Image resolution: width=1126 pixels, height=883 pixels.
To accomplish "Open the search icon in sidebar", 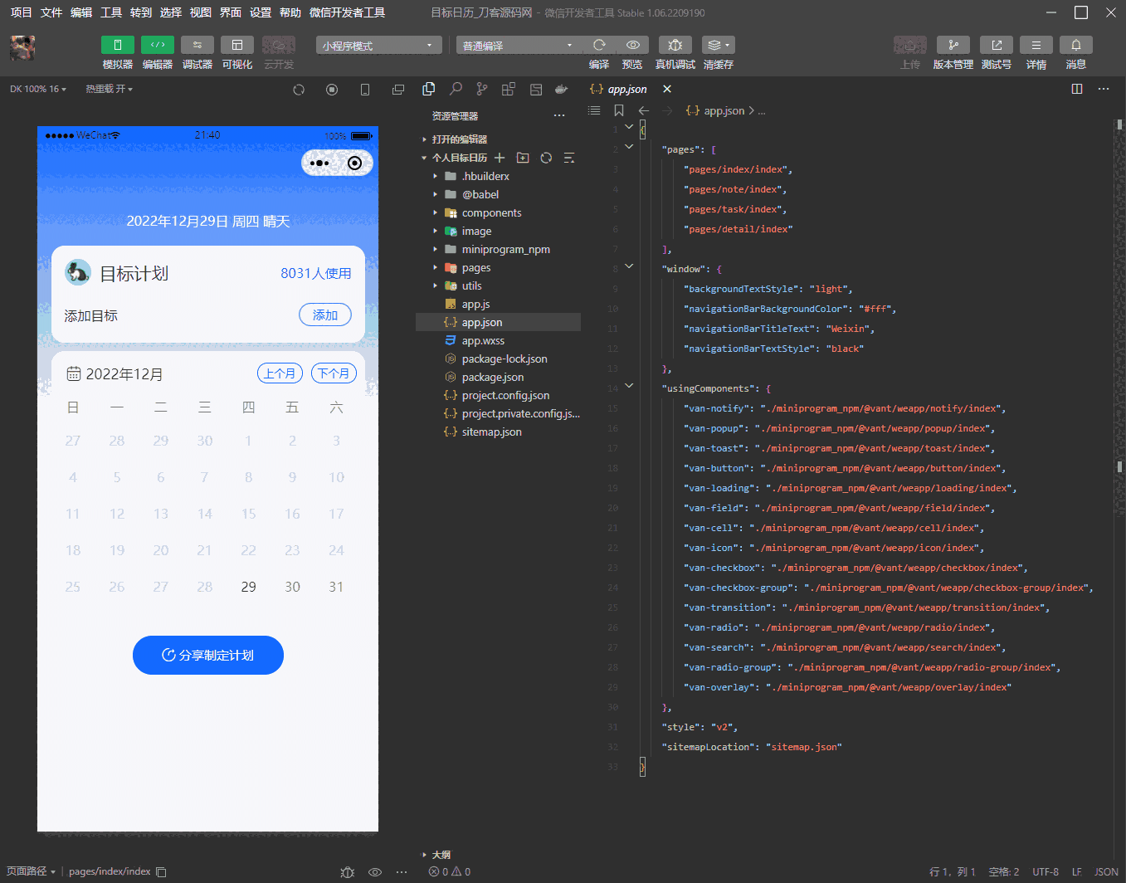I will pyautogui.click(x=456, y=89).
